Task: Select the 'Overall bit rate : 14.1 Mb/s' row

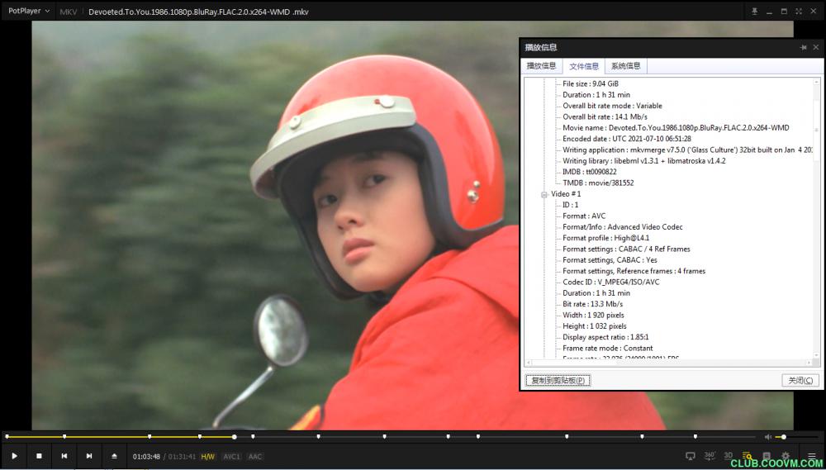Action: click(x=605, y=117)
